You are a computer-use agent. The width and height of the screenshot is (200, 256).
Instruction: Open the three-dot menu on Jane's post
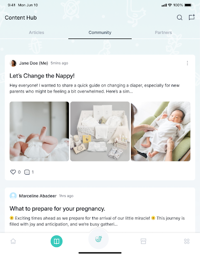(x=188, y=63)
